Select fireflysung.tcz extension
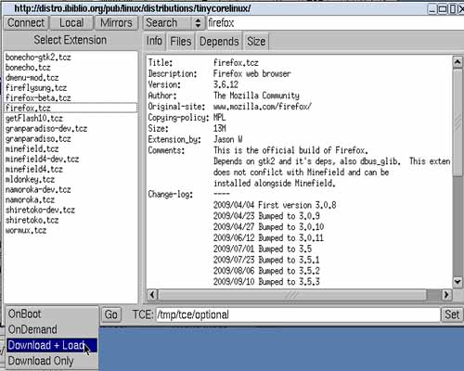The width and height of the screenshot is (464, 371). click(71, 88)
